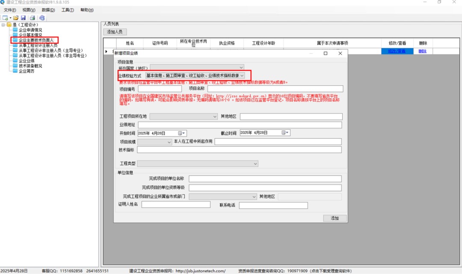Click the Save floppy disk icon
Image resolution: width=462 pixels, height=274 pixels.
coord(23,18)
